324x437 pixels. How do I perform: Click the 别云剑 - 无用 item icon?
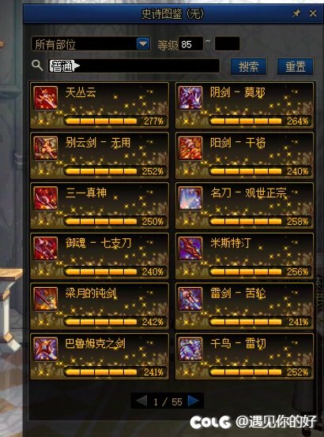tap(46, 148)
